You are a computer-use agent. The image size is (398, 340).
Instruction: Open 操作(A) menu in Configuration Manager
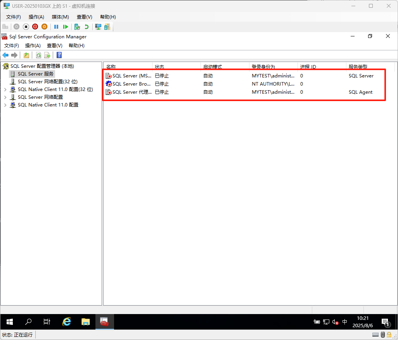click(33, 46)
